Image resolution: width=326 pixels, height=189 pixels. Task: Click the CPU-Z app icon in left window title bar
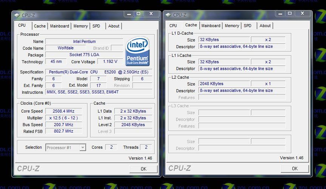point(17,15)
